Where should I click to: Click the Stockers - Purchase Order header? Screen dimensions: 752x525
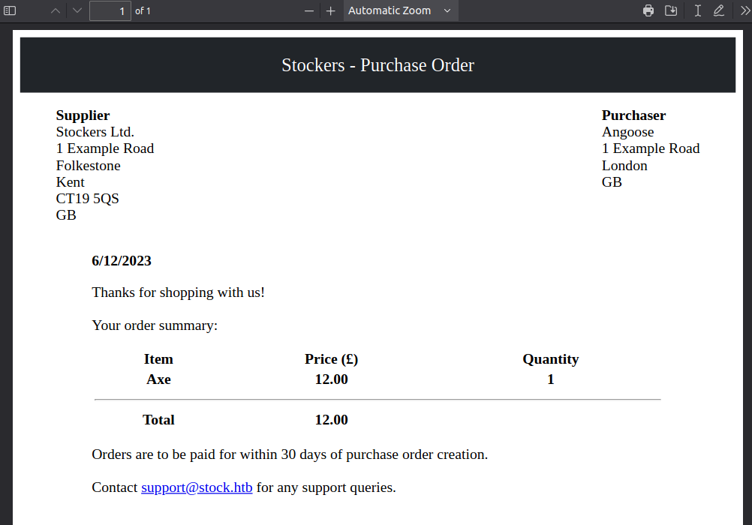click(x=378, y=65)
